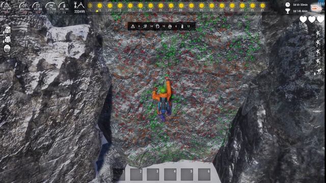Click the thermometer icon in center status bar
326x183 pixels.
182,26
